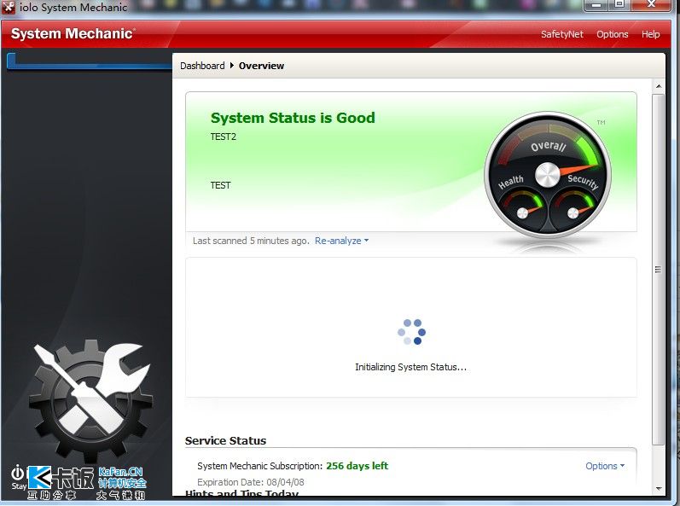
Task: Click the Re-analyze dropdown link
Action: pos(341,241)
